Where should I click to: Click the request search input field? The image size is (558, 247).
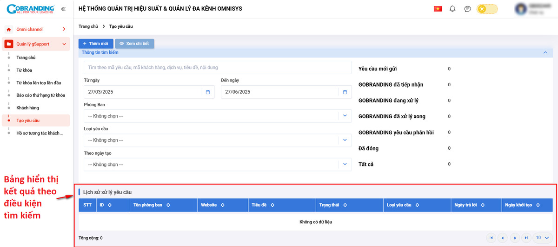pyautogui.click(x=218, y=68)
